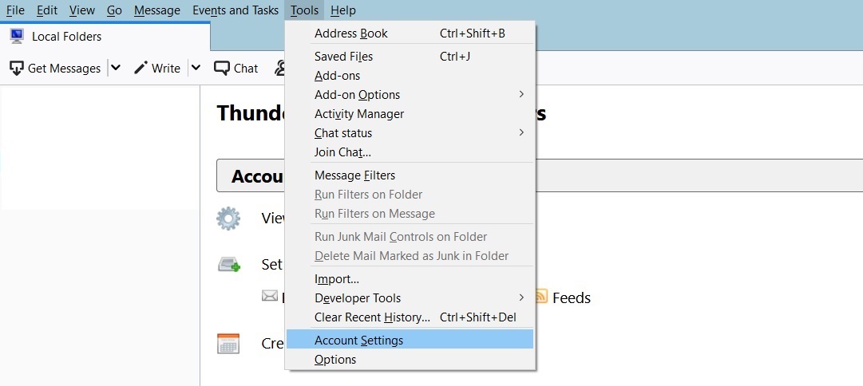
Task: Click the Chat speech bubble icon
Action: coord(222,68)
